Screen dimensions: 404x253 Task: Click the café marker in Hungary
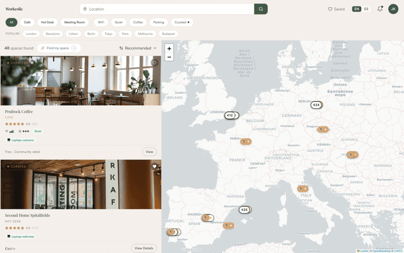pos(352,154)
